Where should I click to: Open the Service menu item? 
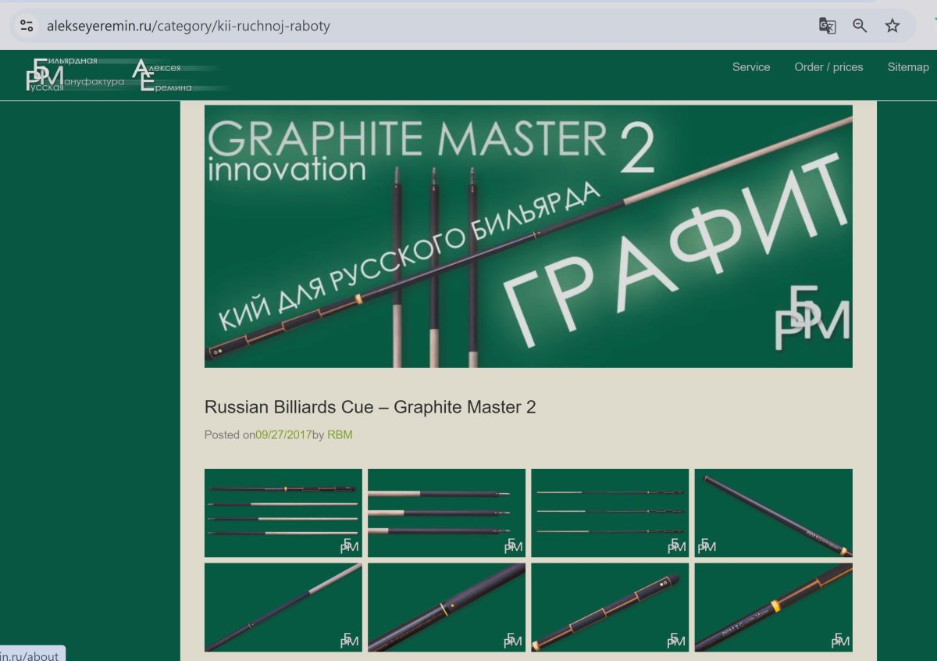click(x=751, y=67)
